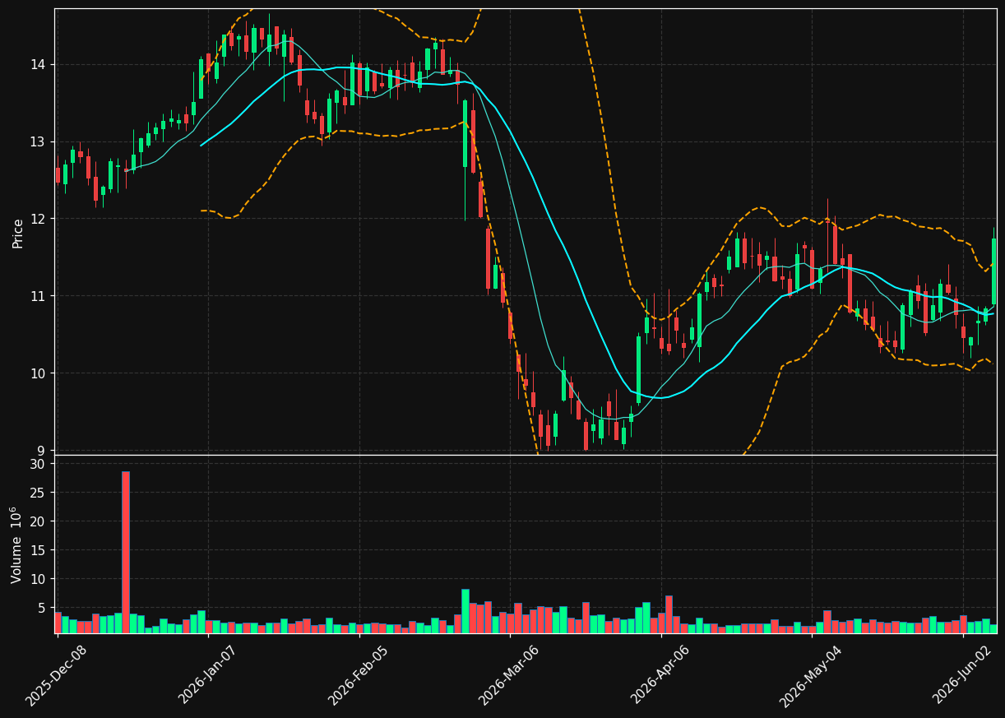The image size is (1005, 718).
Task: Click volume tick label 15
Action: pyautogui.click(x=39, y=550)
